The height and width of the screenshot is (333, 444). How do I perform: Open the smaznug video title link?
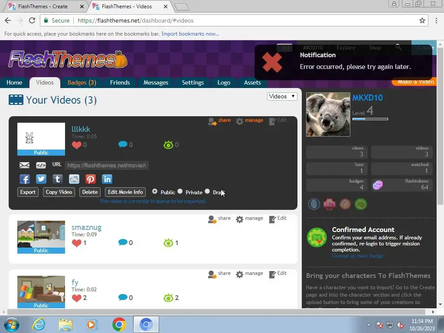coord(86,227)
